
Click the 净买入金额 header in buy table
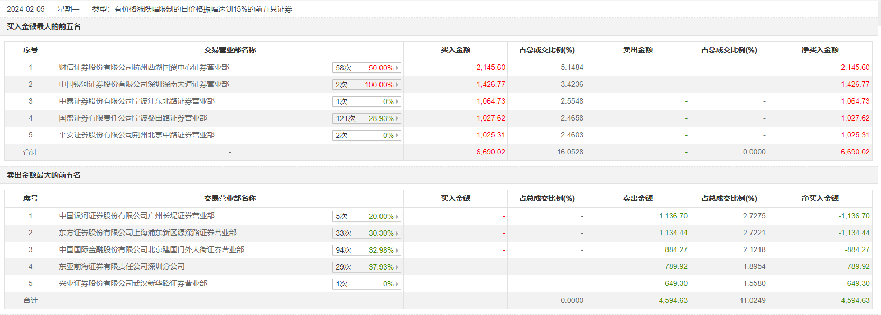coord(820,50)
